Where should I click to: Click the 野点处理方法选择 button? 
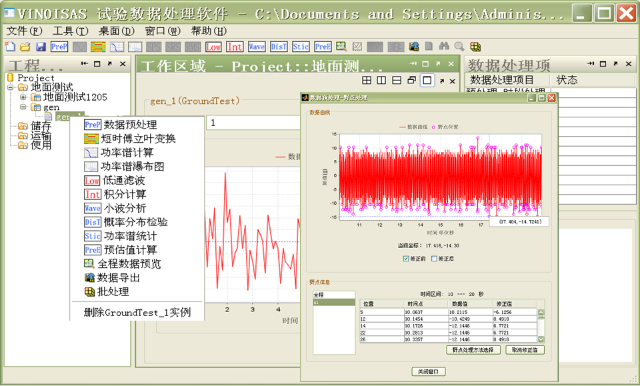(473, 350)
